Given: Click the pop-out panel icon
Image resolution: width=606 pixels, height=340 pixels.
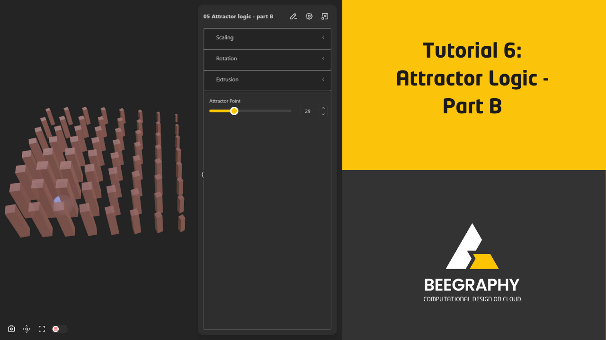Looking at the screenshot, I should pyautogui.click(x=325, y=16).
